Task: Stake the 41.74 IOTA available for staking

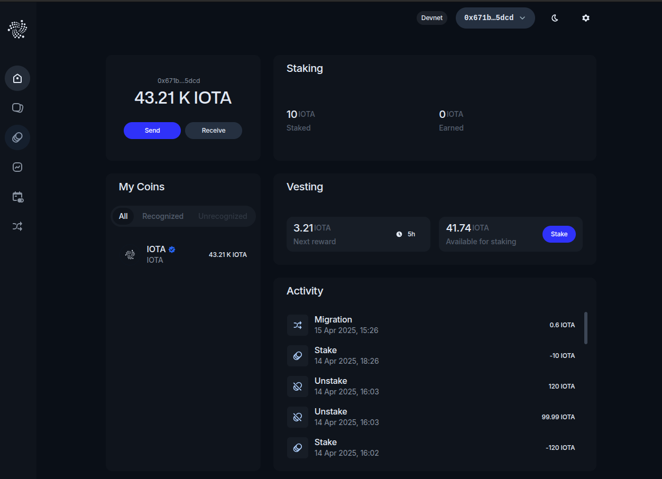Action: click(x=559, y=234)
